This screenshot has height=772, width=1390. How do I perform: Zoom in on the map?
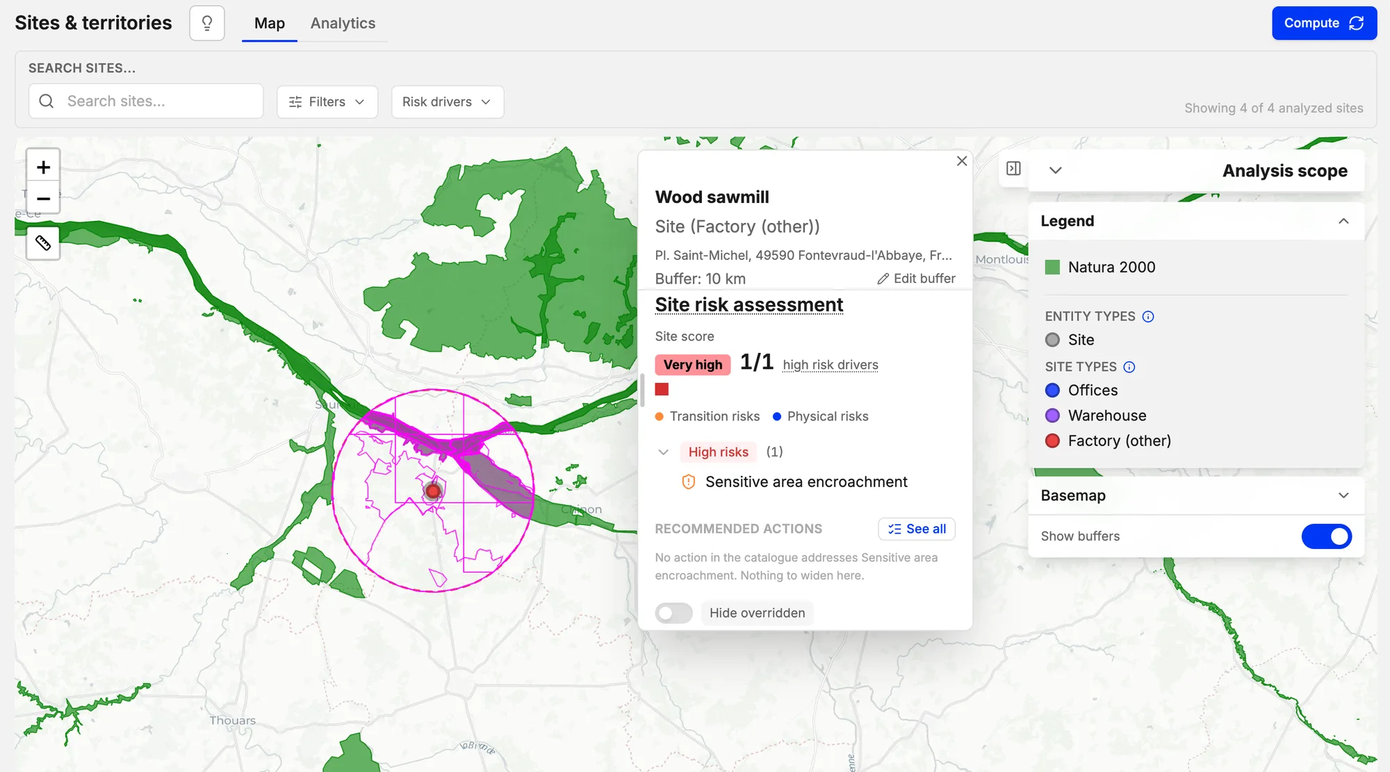(x=43, y=167)
